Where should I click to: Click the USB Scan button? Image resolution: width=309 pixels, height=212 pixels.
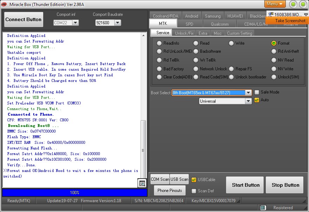pos(179,179)
